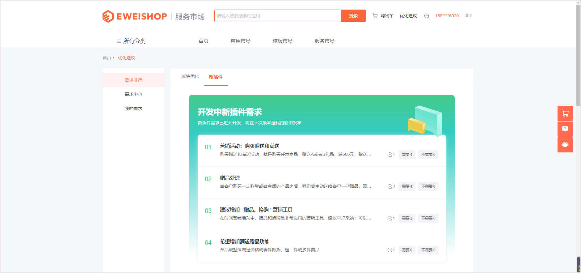Open the floating customer service headset icon
Image resolution: width=581 pixels, height=273 pixels.
coord(565,145)
